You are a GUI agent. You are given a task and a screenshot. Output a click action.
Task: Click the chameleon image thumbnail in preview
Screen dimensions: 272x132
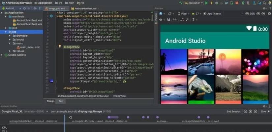(201, 88)
